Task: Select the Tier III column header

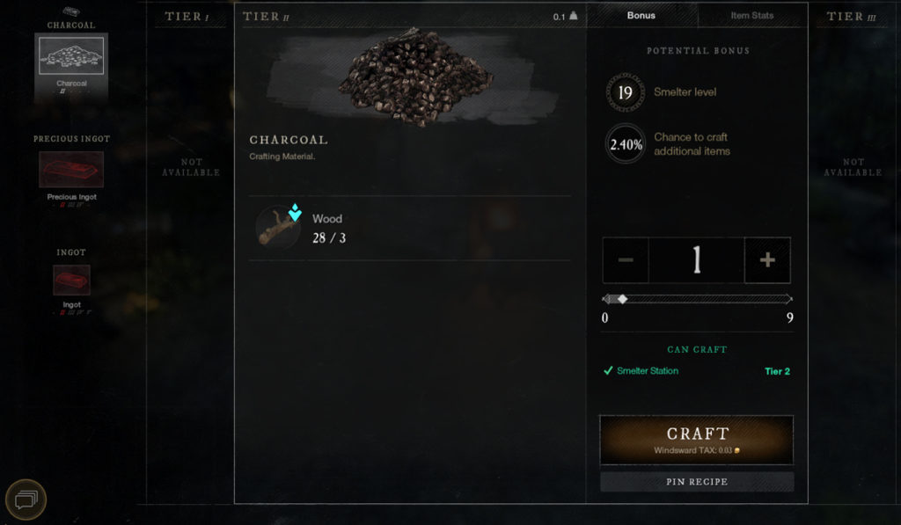Action: [851, 17]
